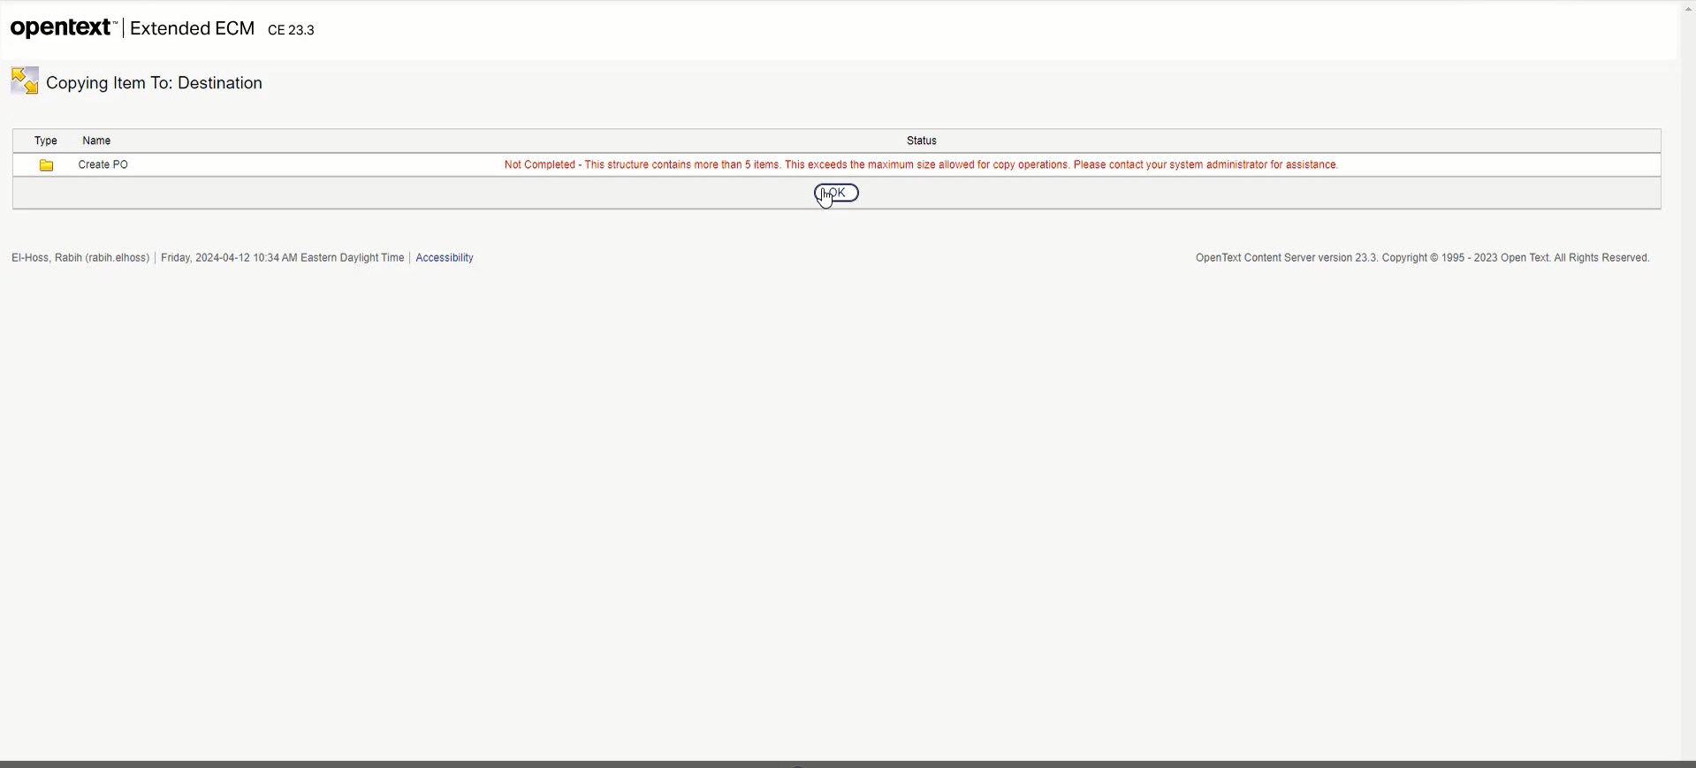1696x768 pixels.
Task: Click the OK button
Action: point(836,193)
